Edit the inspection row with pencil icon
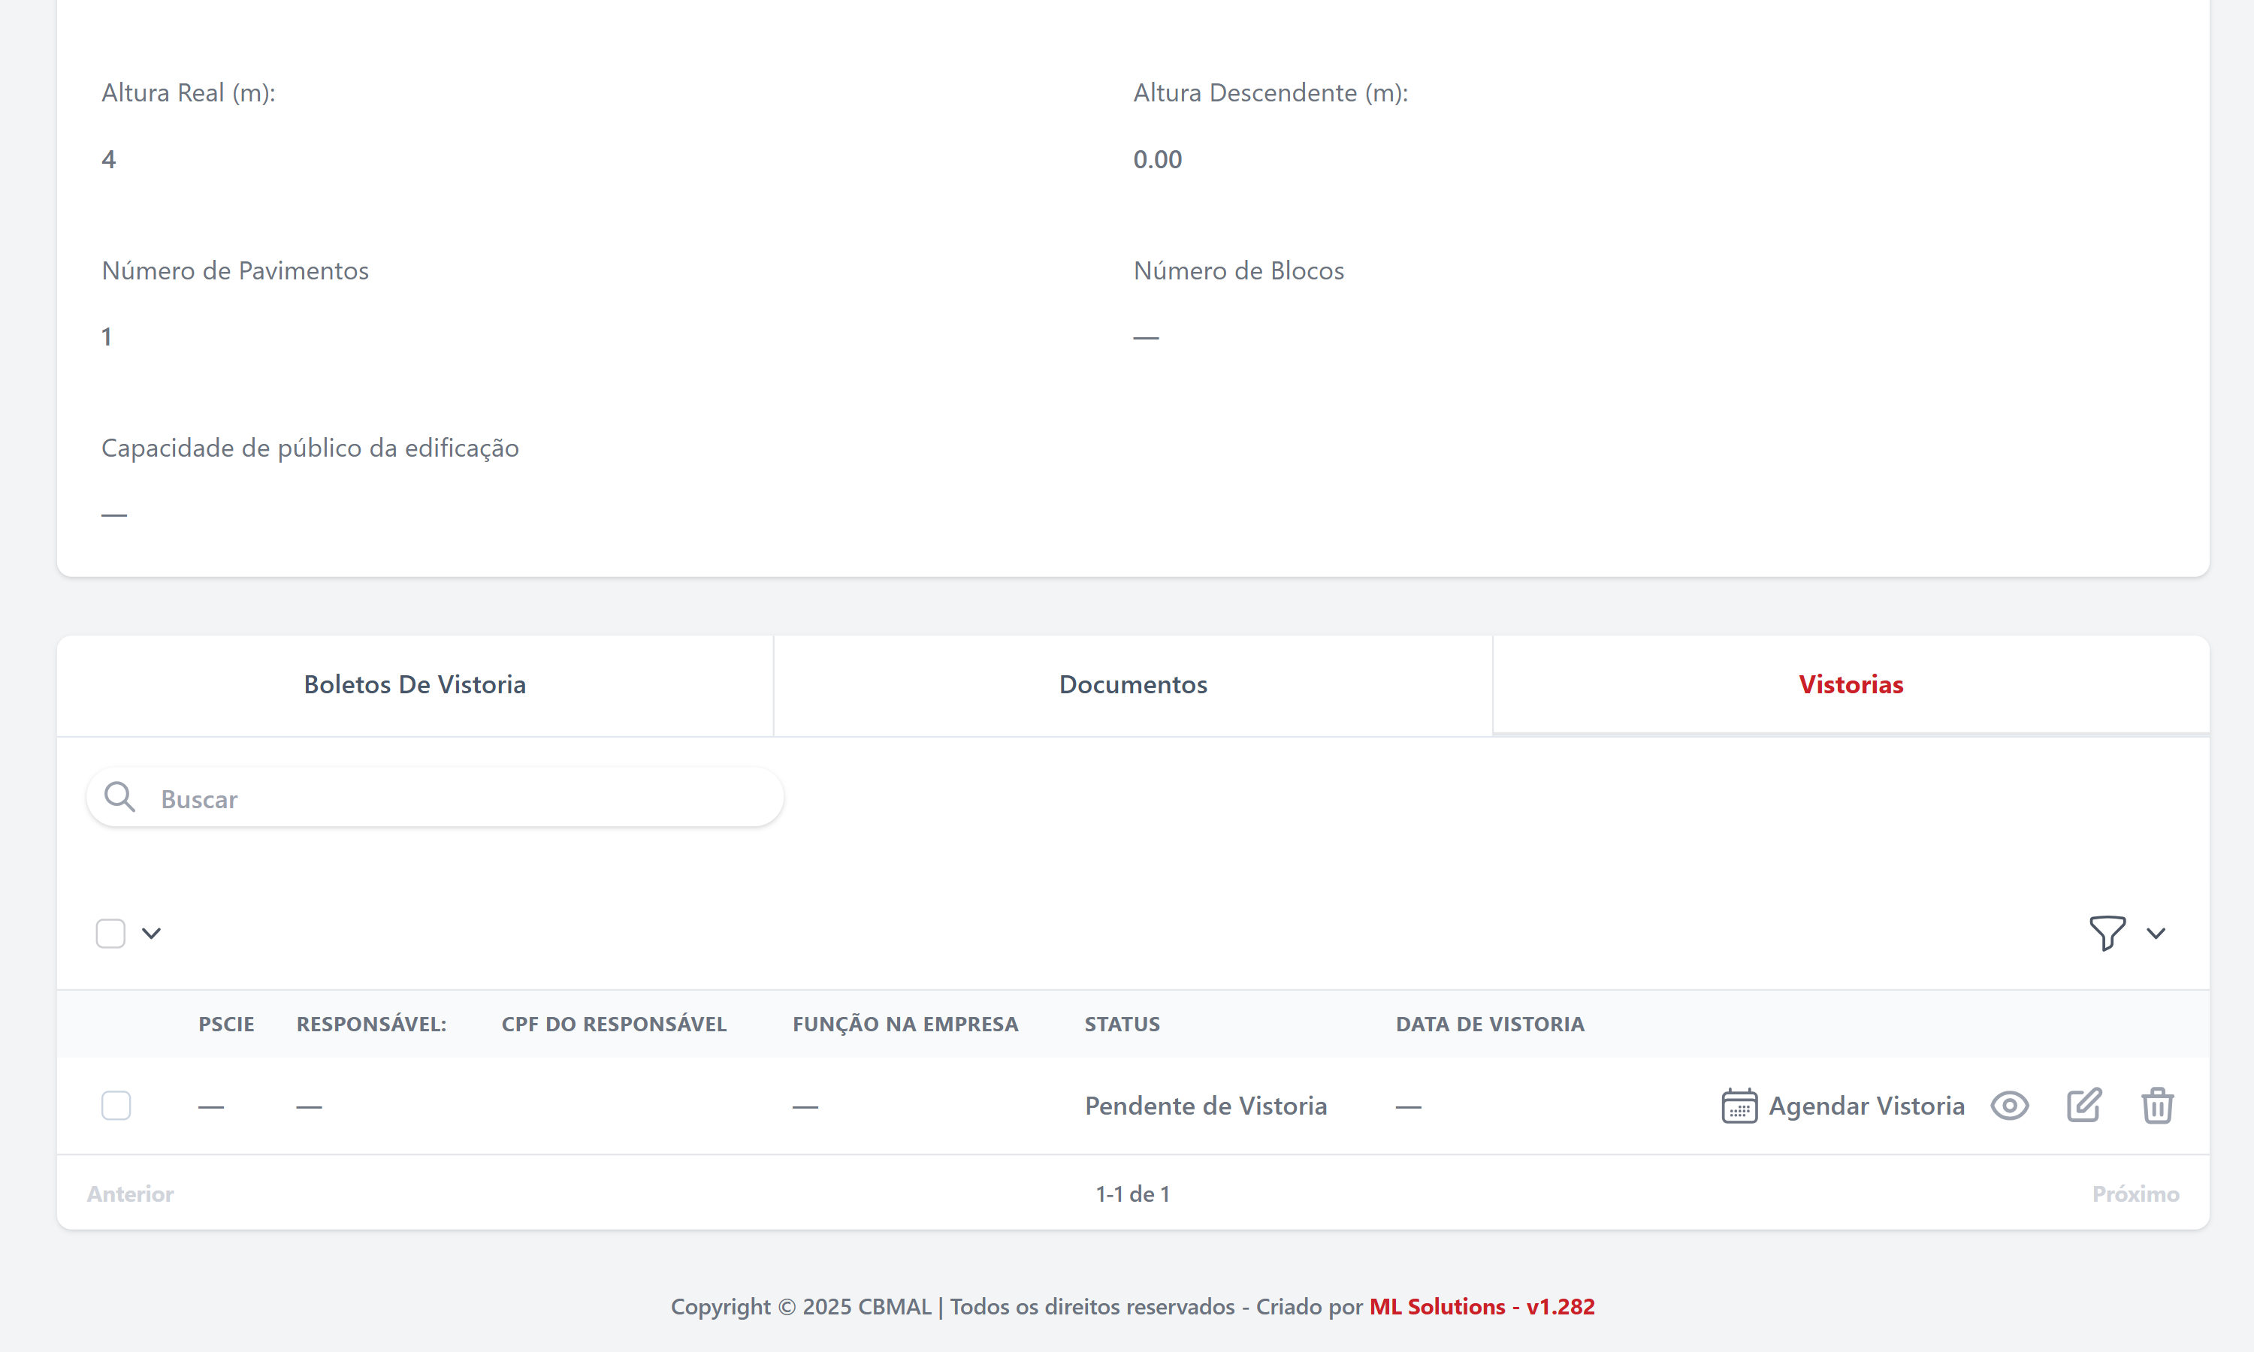 point(2083,1106)
